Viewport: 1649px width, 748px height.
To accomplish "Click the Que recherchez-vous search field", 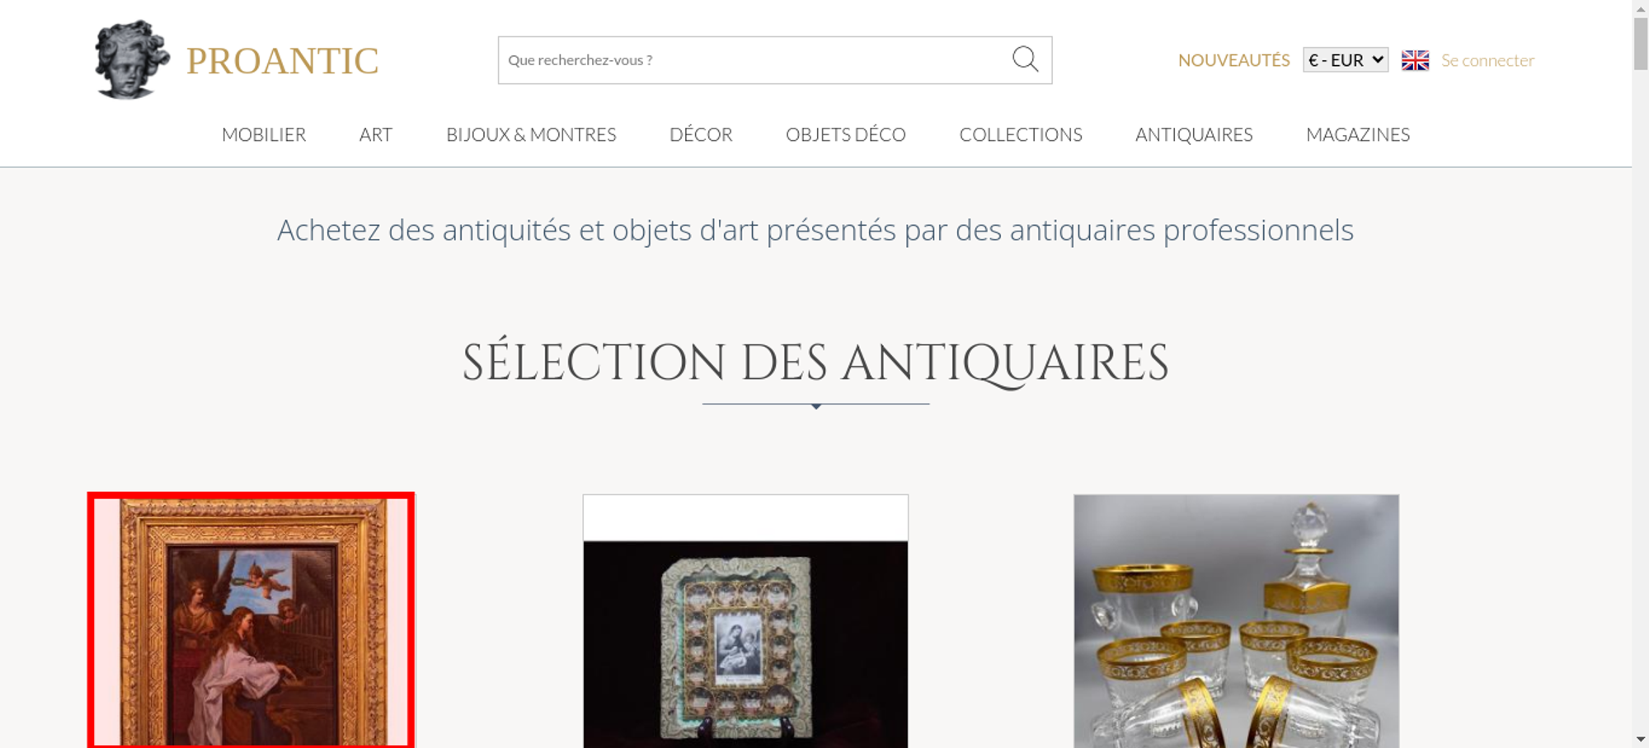I will click(x=754, y=60).
